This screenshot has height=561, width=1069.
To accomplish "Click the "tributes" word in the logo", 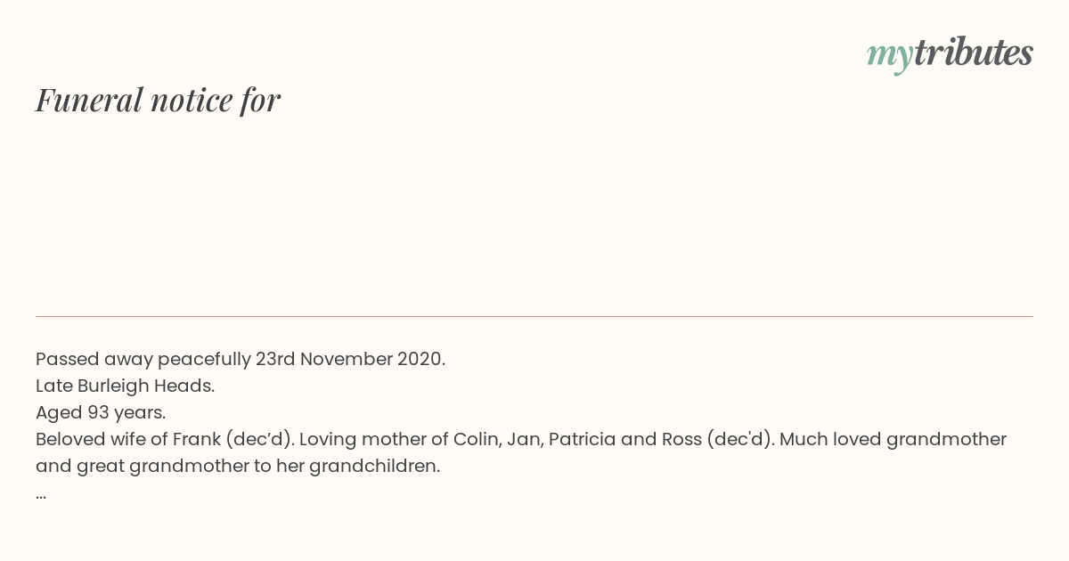I will pyautogui.click(x=974, y=53).
